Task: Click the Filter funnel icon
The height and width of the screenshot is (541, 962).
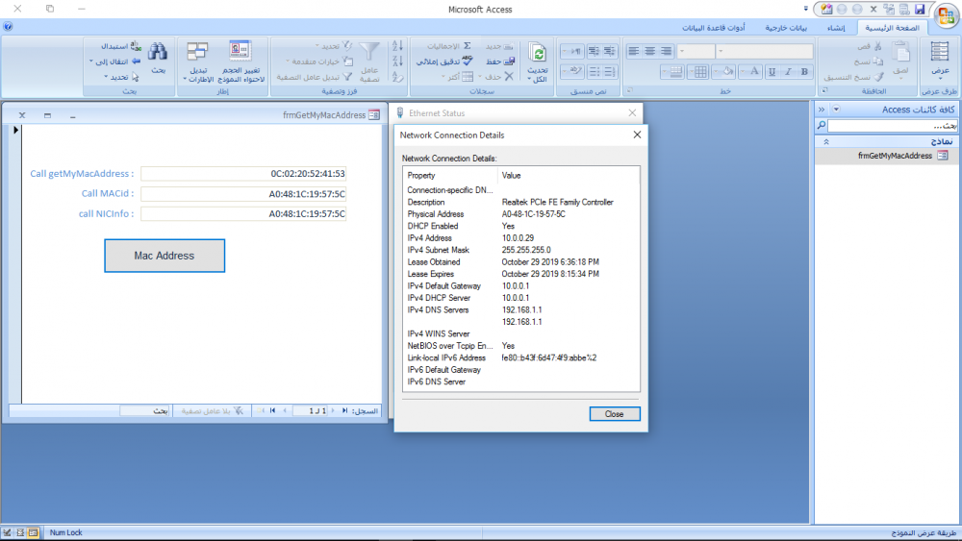Action: pos(369,53)
